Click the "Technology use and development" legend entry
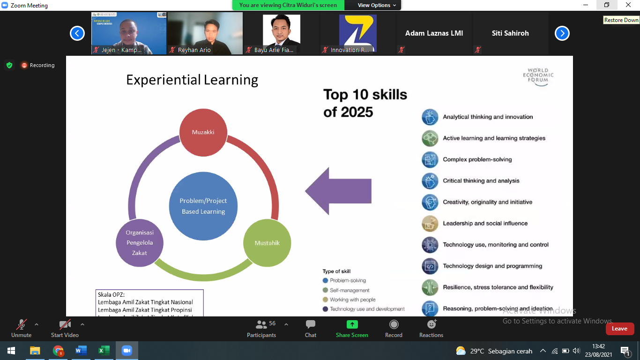This screenshot has height=360, width=640. [x=364, y=309]
